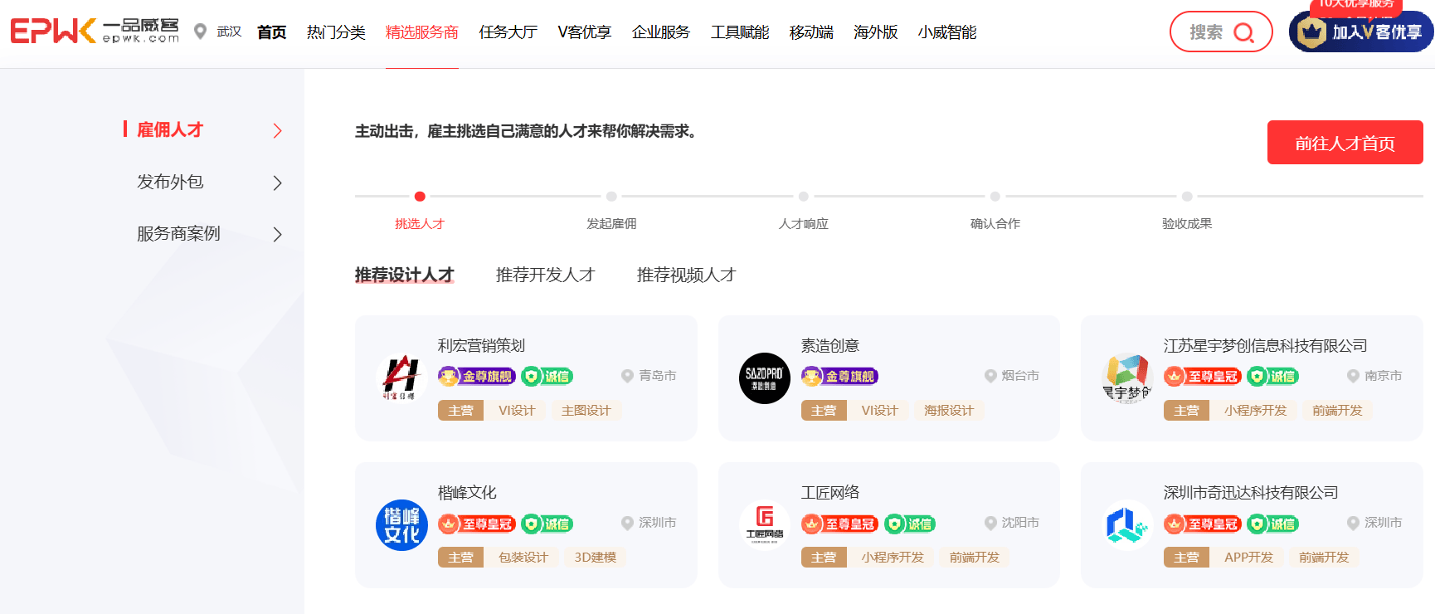
Task: Click the 人才响应 step marker
Action: pyautogui.click(x=803, y=197)
